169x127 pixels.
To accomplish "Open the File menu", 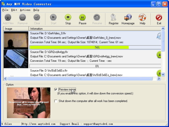I will pos(5,10).
